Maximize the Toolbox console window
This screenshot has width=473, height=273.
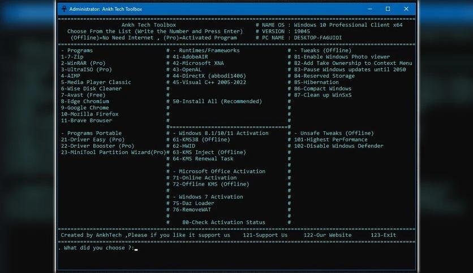click(388, 9)
